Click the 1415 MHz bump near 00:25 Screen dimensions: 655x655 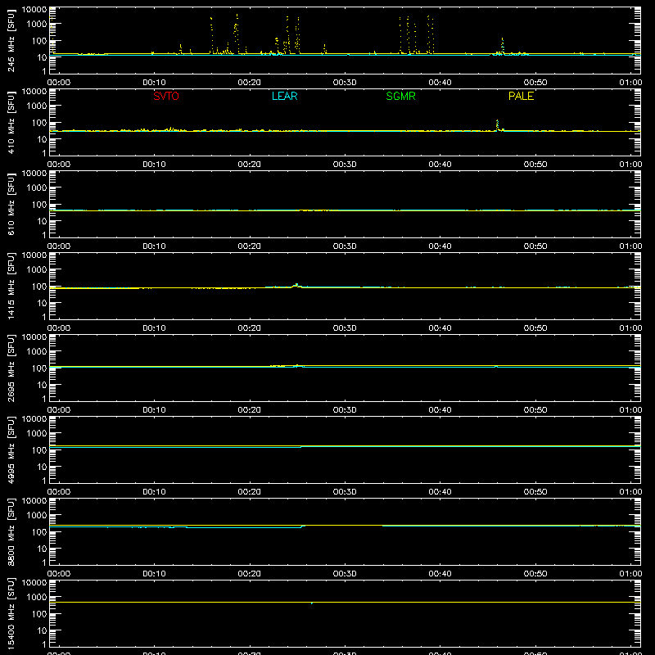(296, 285)
